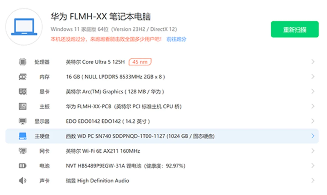Click the green rescan button
This screenshot has height=195, width=327.
pyautogui.click(x=294, y=29)
